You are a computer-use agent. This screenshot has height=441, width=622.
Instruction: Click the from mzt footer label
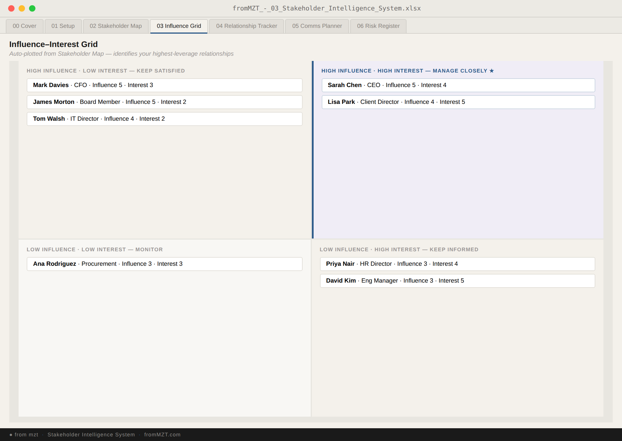pyautogui.click(x=24, y=435)
